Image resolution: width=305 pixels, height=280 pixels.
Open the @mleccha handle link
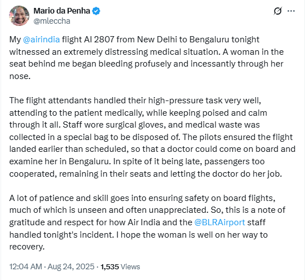coord(52,21)
